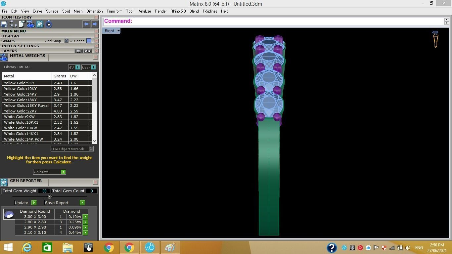Screen dimensions: 452x254
Task: Click the report icon beside Gem Reporter title
Action: point(4,182)
